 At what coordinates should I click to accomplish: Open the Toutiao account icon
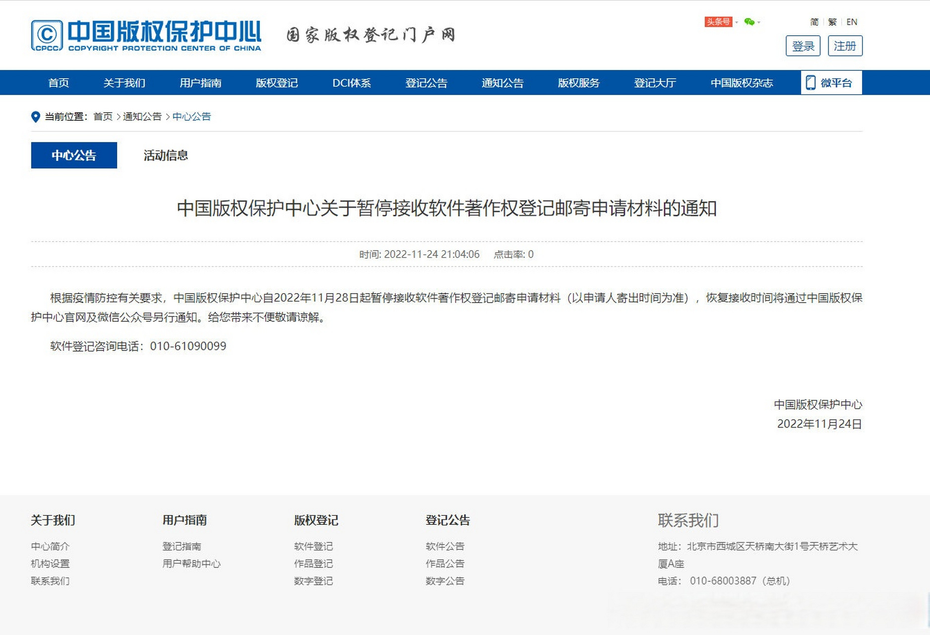tap(718, 22)
